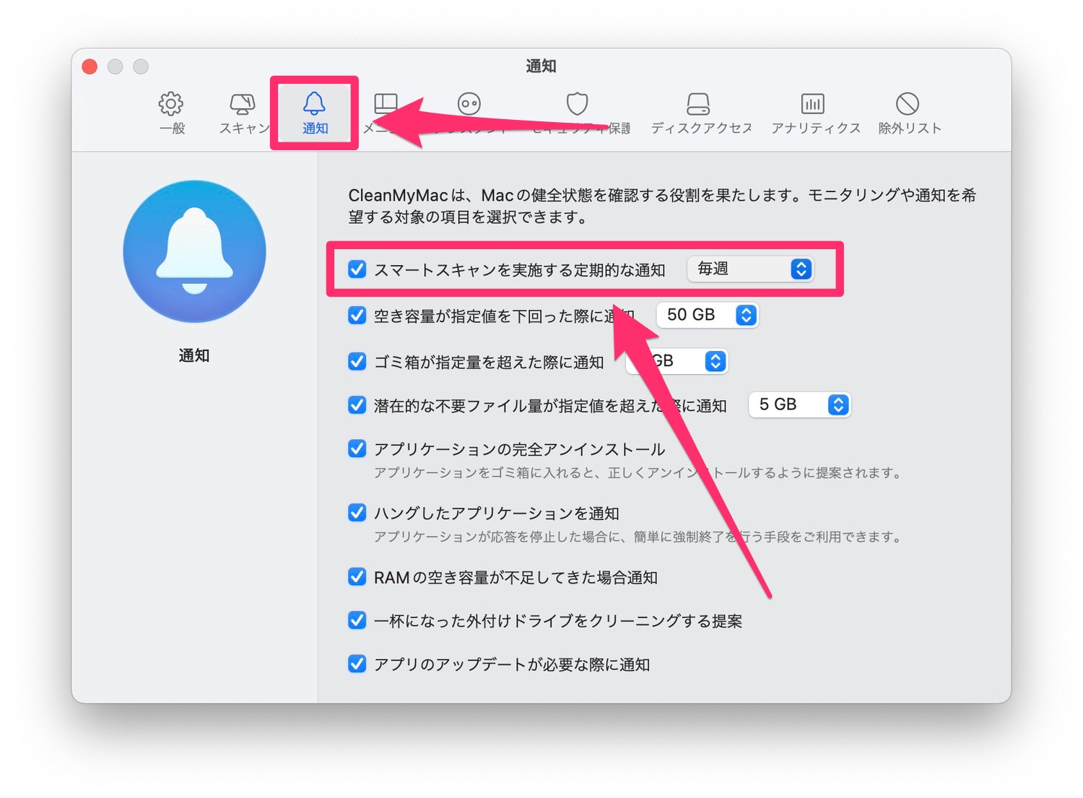Viewport: 1083px width, 798px height.
Task: Toggle アプリのアップデート notification checkbox
Action: 357,664
